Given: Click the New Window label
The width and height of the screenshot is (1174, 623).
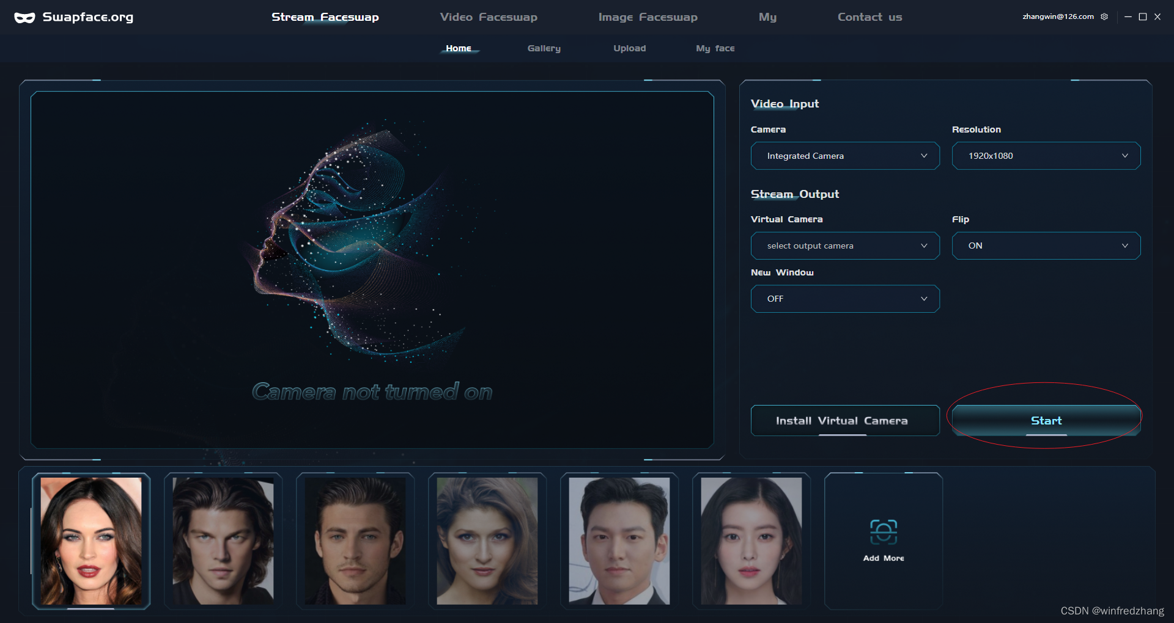Looking at the screenshot, I should 782,272.
